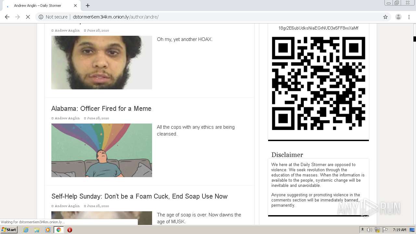Click the June 28, 2020 date under Alabama article
416x234 pixels.
(98, 118)
